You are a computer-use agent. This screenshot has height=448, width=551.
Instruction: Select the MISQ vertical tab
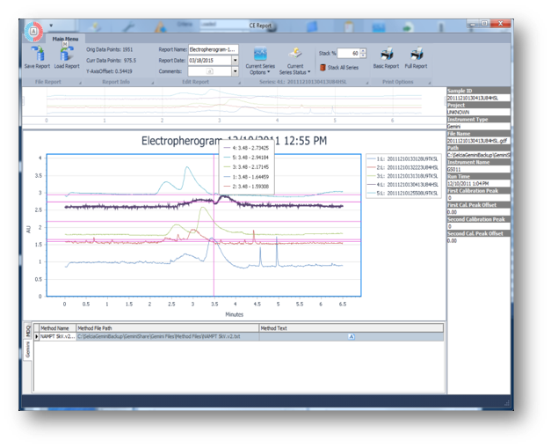[x=27, y=329]
